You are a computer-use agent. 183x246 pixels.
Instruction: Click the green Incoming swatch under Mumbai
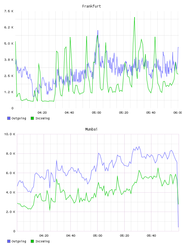pos(32,241)
